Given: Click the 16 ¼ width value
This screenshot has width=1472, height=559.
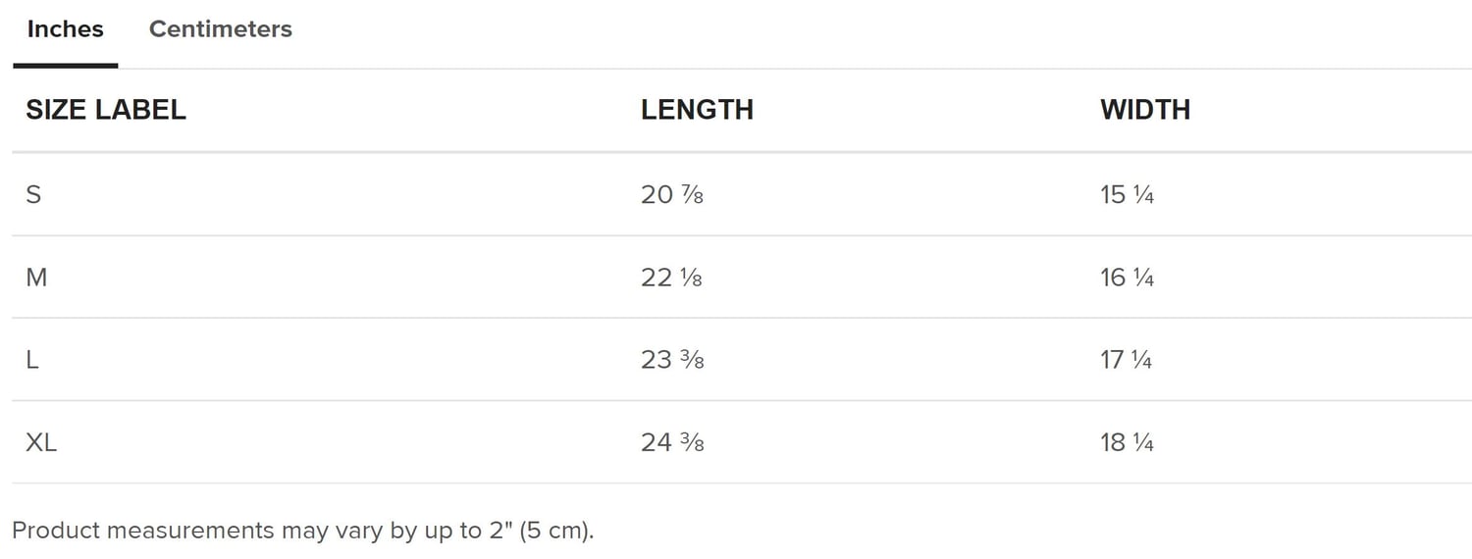Looking at the screenshot, I should (1127, 278).
